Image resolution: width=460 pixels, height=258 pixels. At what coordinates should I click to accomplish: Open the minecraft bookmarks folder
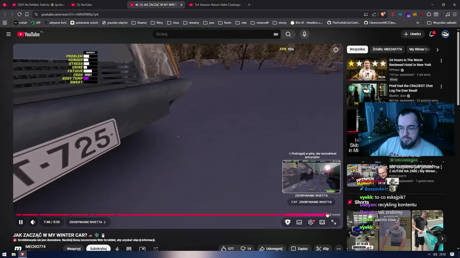pyautogui.click(x=260, y=23)
